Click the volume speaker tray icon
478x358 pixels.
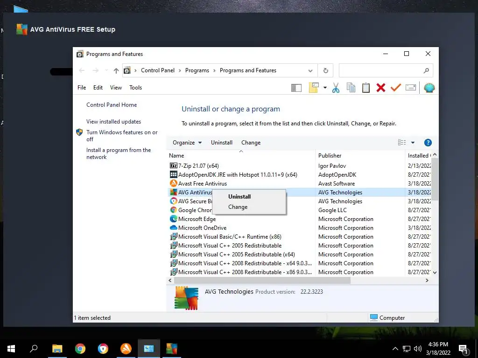[x=418, y=349]
